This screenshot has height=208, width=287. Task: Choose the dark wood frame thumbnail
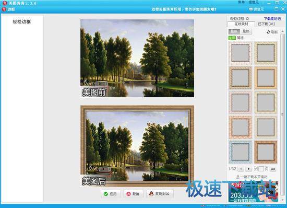[266, 152]
